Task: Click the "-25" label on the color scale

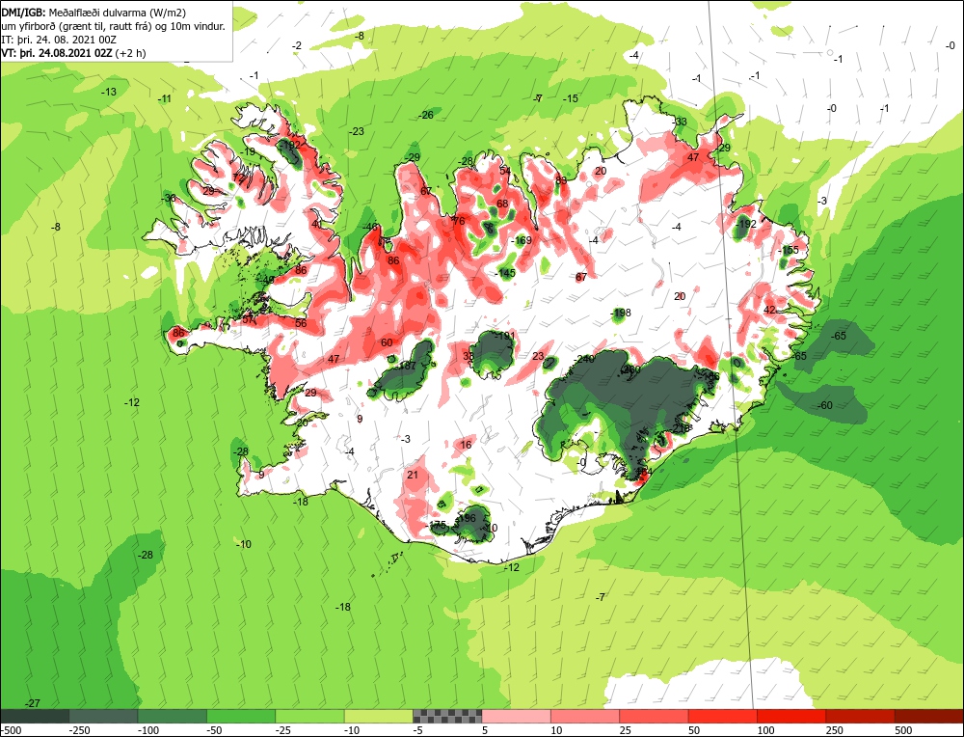Action: [x=284, y=730]
